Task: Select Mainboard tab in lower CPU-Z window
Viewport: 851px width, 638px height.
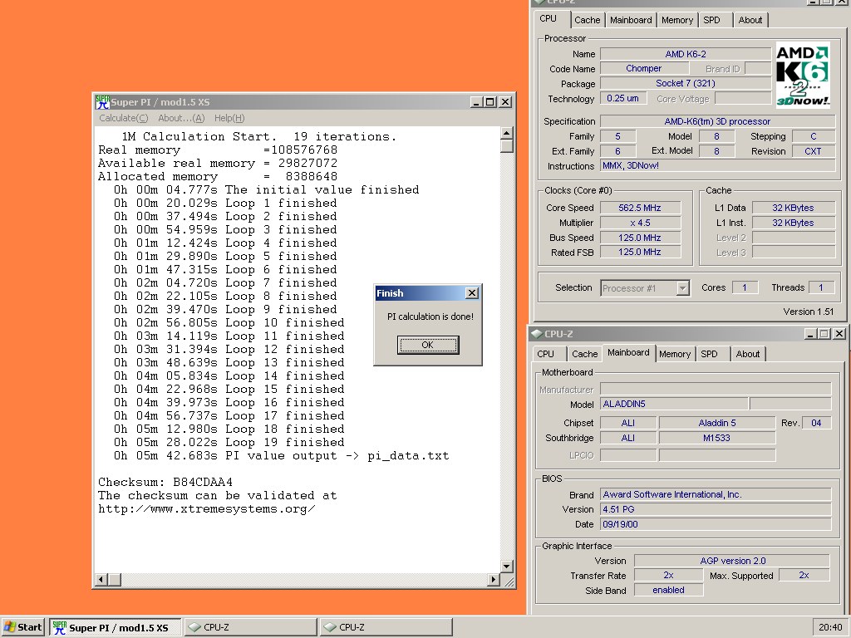Action: point(628,352)
